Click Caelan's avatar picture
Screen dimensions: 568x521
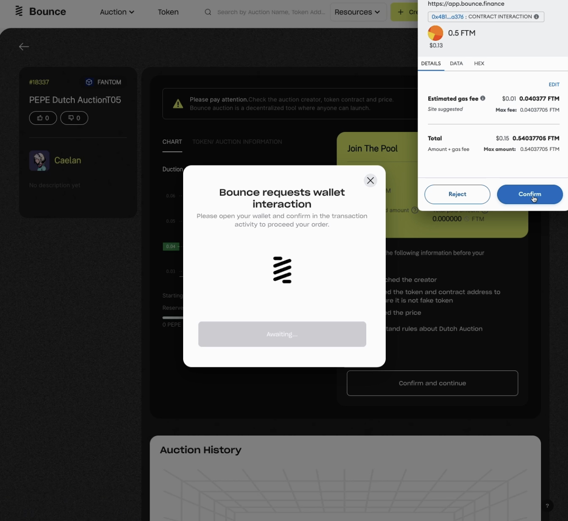tap(39, 161)
